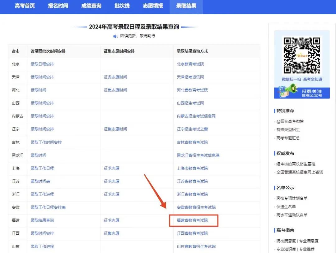Open 保送生名单 link
The height and width of the screenshot is (253, 336).
pos(286,207)
